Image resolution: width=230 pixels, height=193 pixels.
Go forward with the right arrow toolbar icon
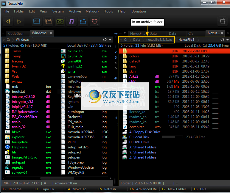pyautogui.click(x=19, y=22)
